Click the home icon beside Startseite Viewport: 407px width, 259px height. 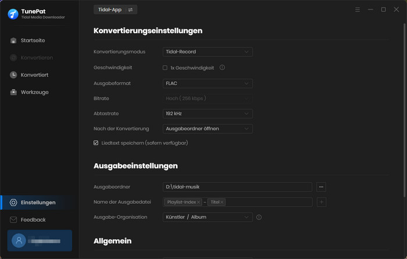(x=13, y=41)
